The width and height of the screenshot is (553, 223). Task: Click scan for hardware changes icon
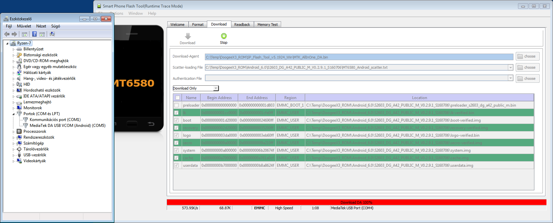point(52,34)
